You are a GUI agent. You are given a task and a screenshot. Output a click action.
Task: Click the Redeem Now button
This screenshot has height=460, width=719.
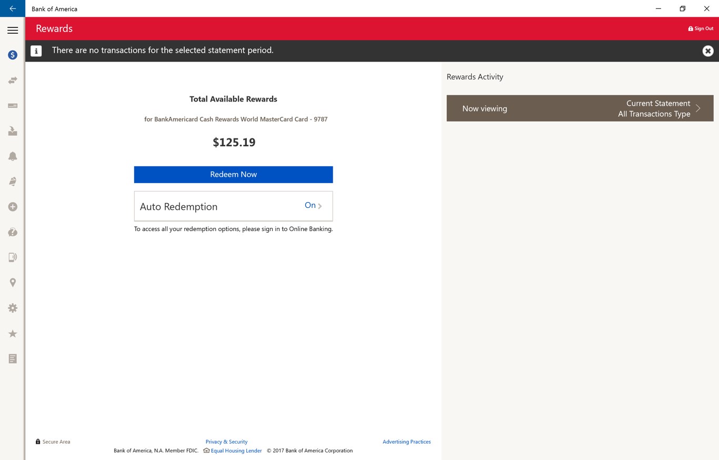coord(233,175)
